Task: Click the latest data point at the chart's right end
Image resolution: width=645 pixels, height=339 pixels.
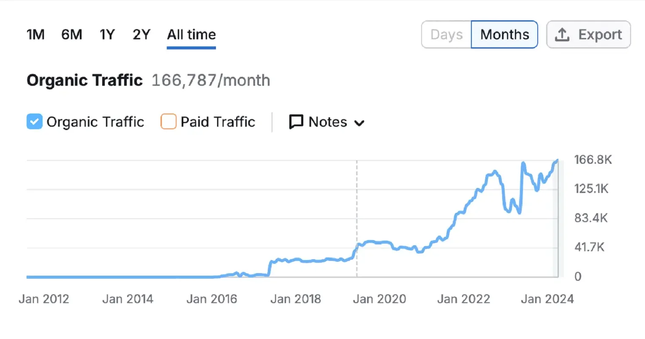Action: tap(558, 161)
